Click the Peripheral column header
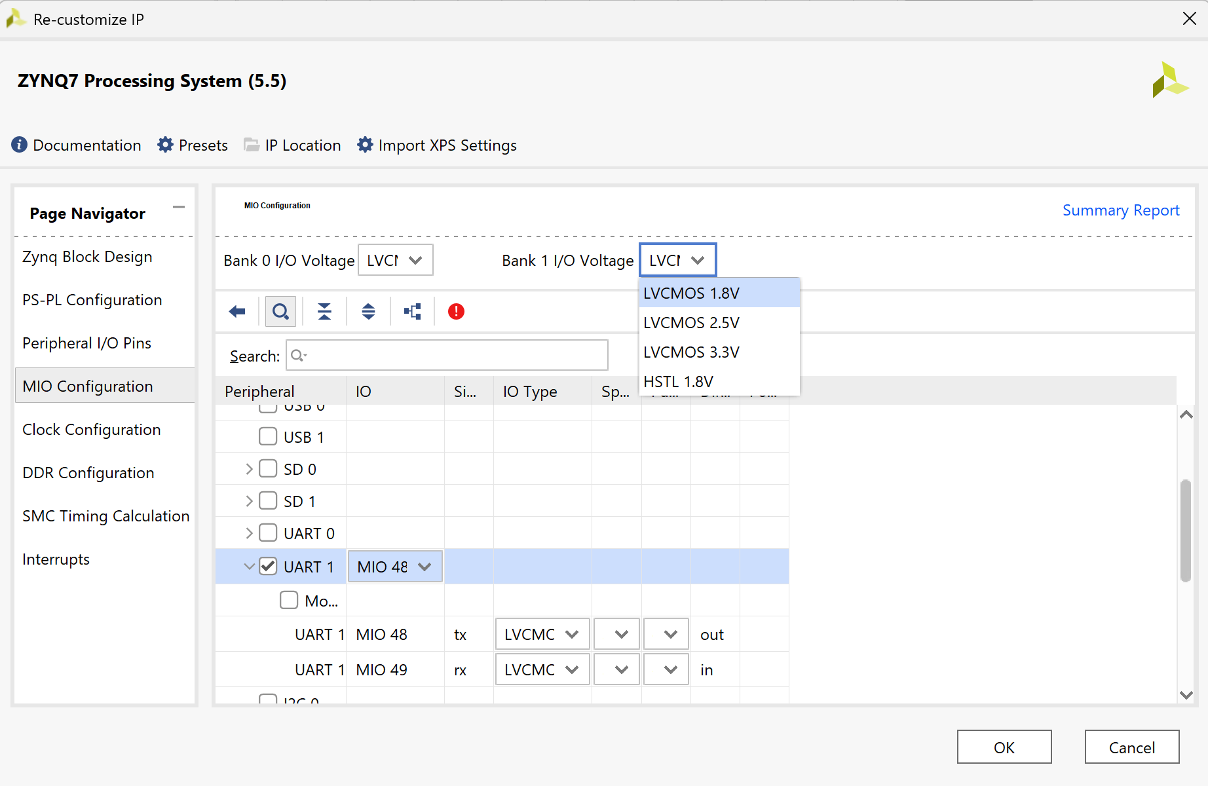This screenshot has height=786, width=1208. [x=281, y=391]
